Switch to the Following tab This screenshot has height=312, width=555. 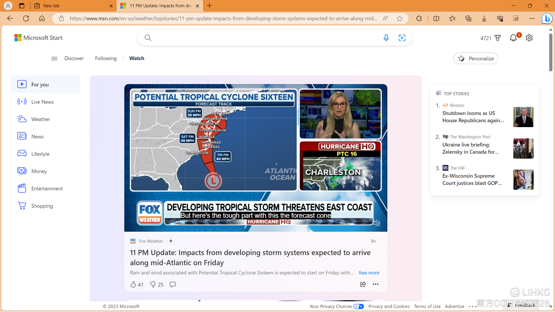[x=106, y=58]
